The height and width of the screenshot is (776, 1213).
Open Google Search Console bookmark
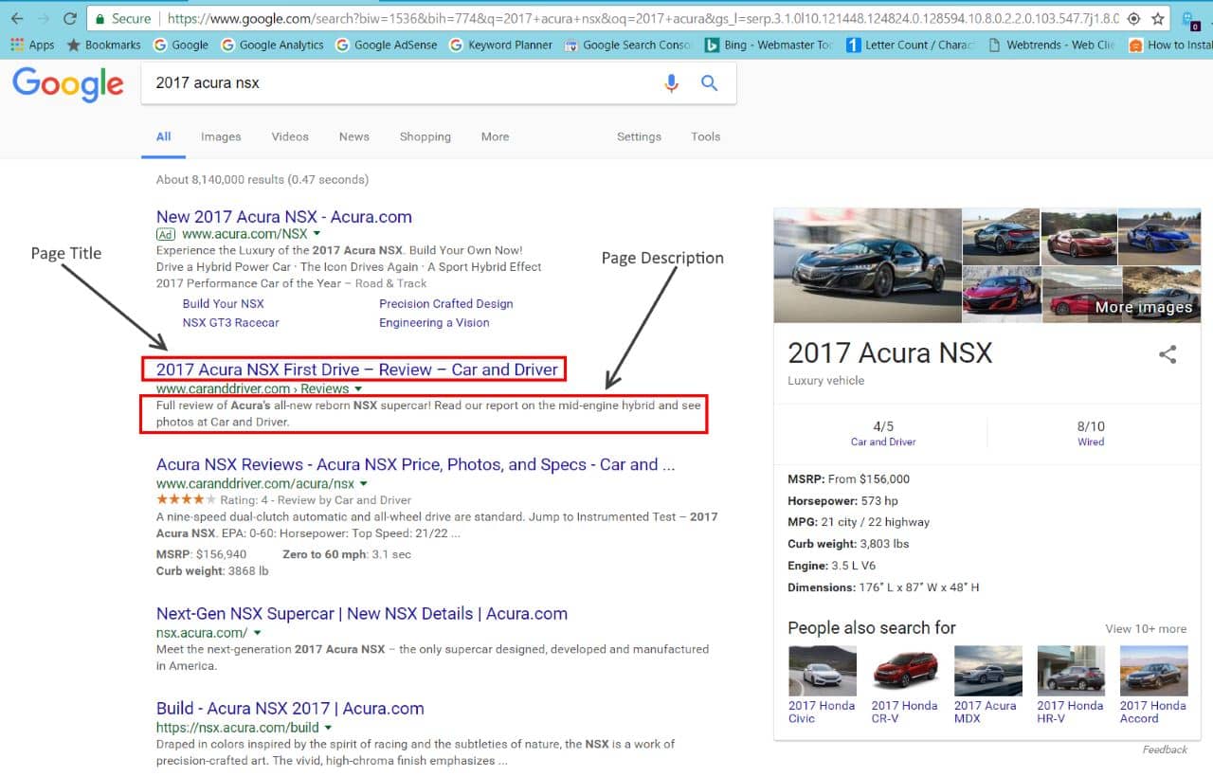click(x=628, y=45)
